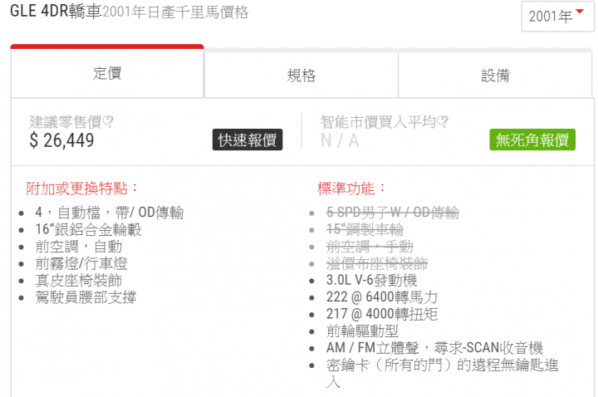
Task: Select the 真皮座椅裝飾 item
Action: coord(79,280)
